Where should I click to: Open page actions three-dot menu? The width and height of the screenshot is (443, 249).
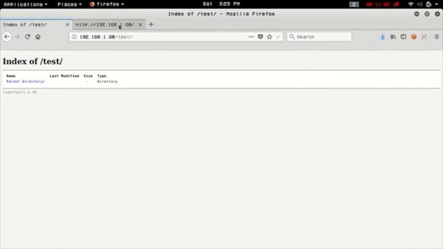pyautogui.click(x=251, y=37)
